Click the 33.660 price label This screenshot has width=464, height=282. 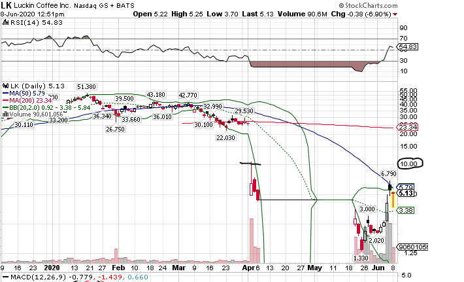coord(131,119)
